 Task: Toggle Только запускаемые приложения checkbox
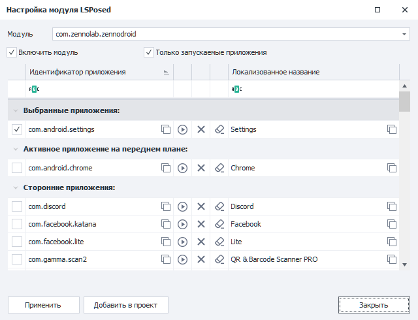click(x=149, y=52)
